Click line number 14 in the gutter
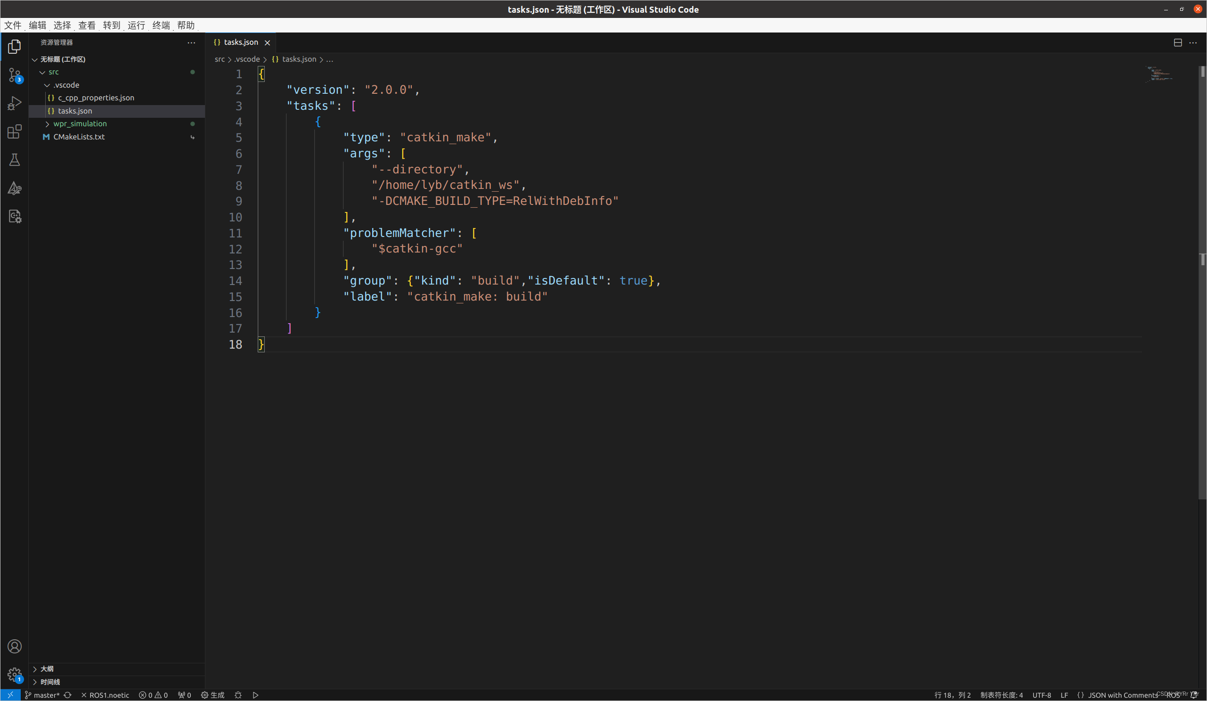The width and height of the screenshot is (1207, 701). pos(235,281)
